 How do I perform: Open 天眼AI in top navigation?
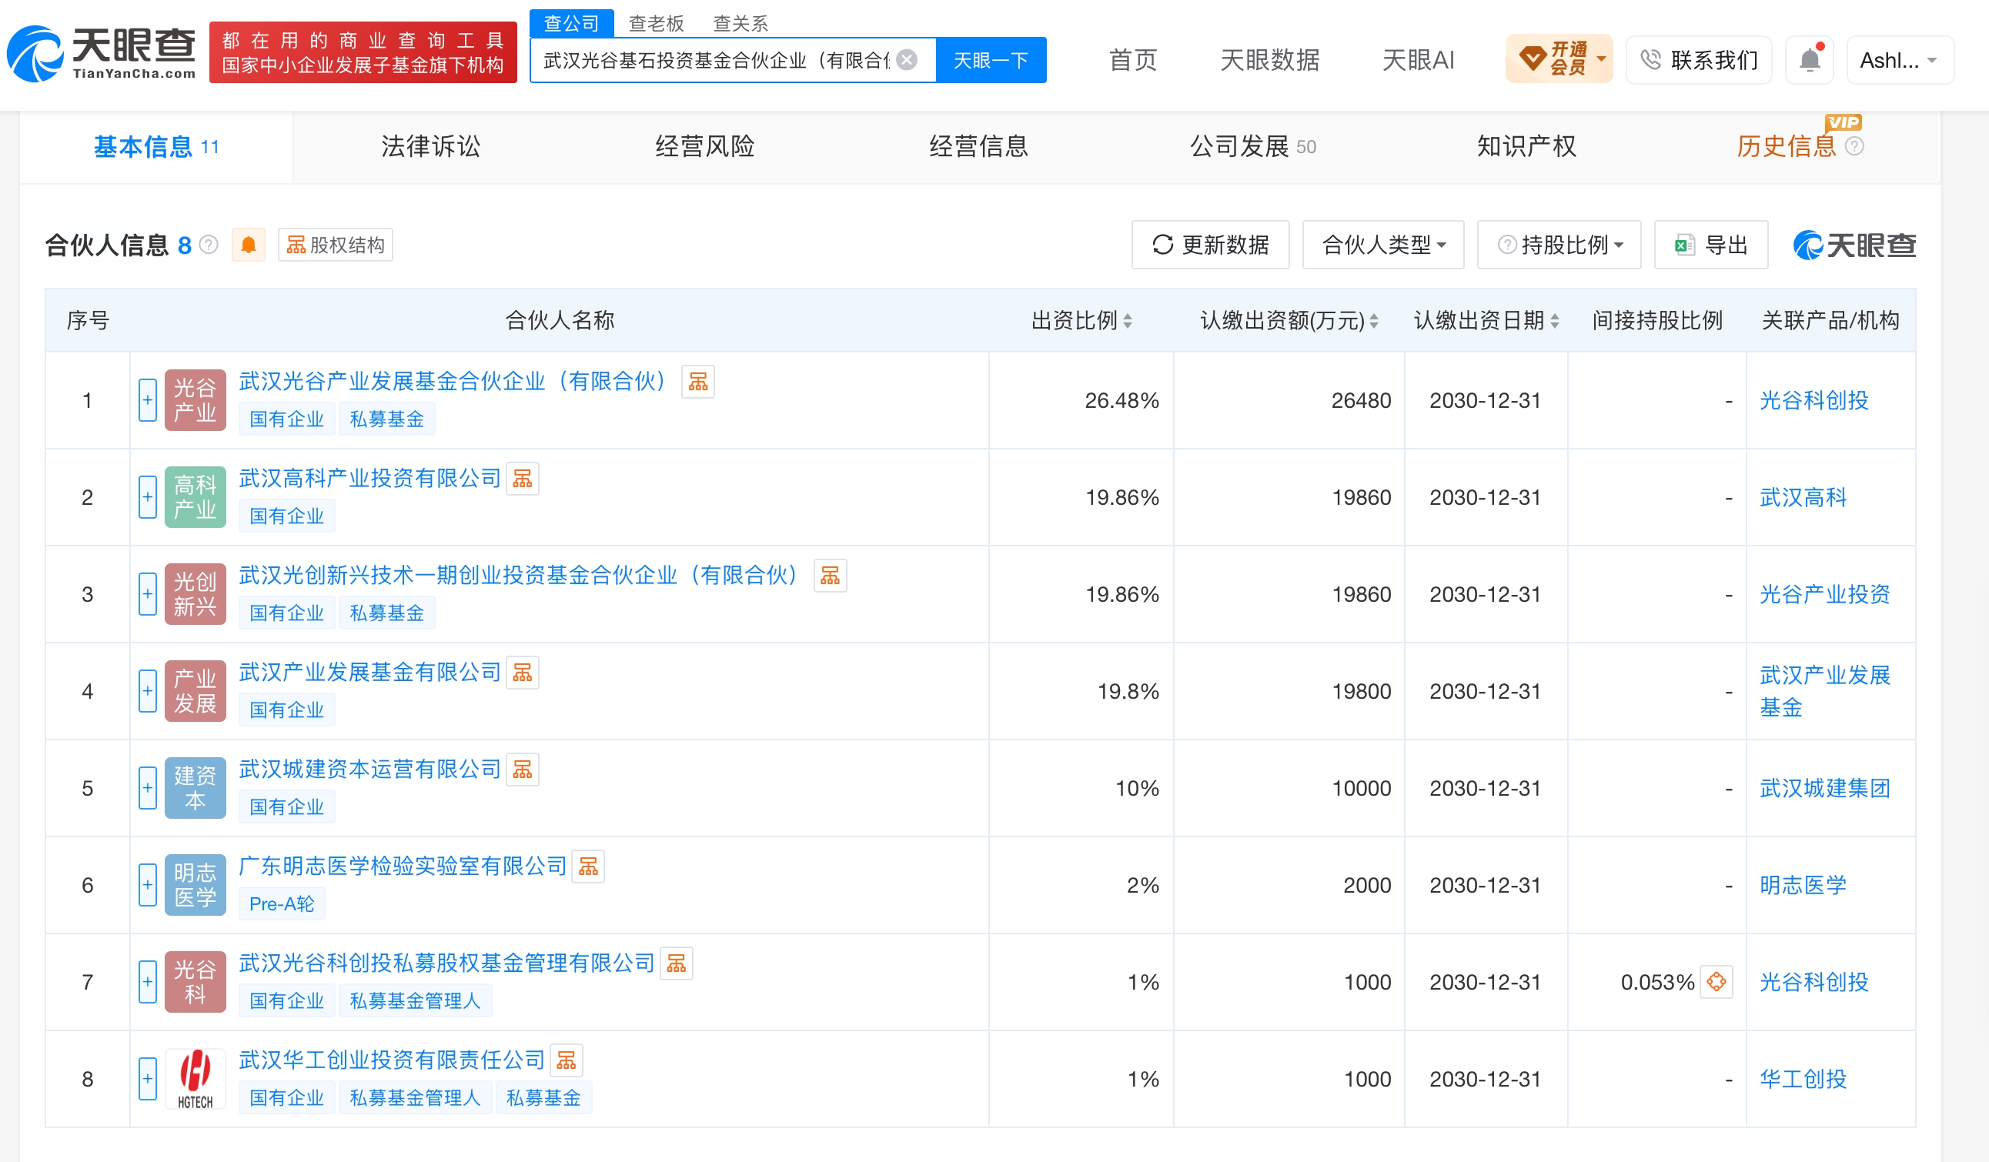(1418, 60)
